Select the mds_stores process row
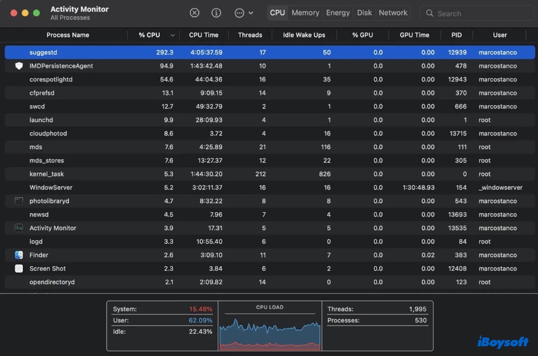 coord(270,160)
